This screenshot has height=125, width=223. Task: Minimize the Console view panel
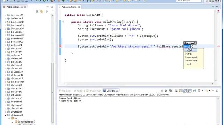213,90
